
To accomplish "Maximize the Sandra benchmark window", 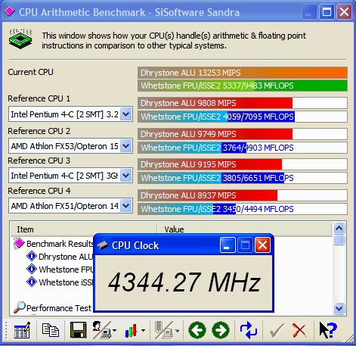I will pyautogui.click(x=327, y=11).
